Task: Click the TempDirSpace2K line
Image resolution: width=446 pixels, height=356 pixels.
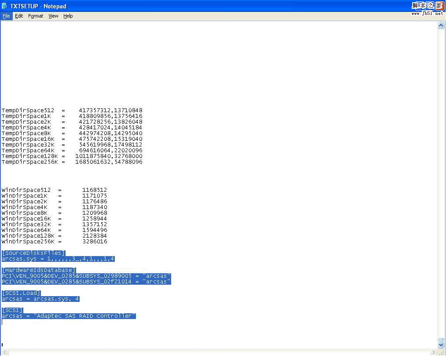Action: tap(72, 122)
